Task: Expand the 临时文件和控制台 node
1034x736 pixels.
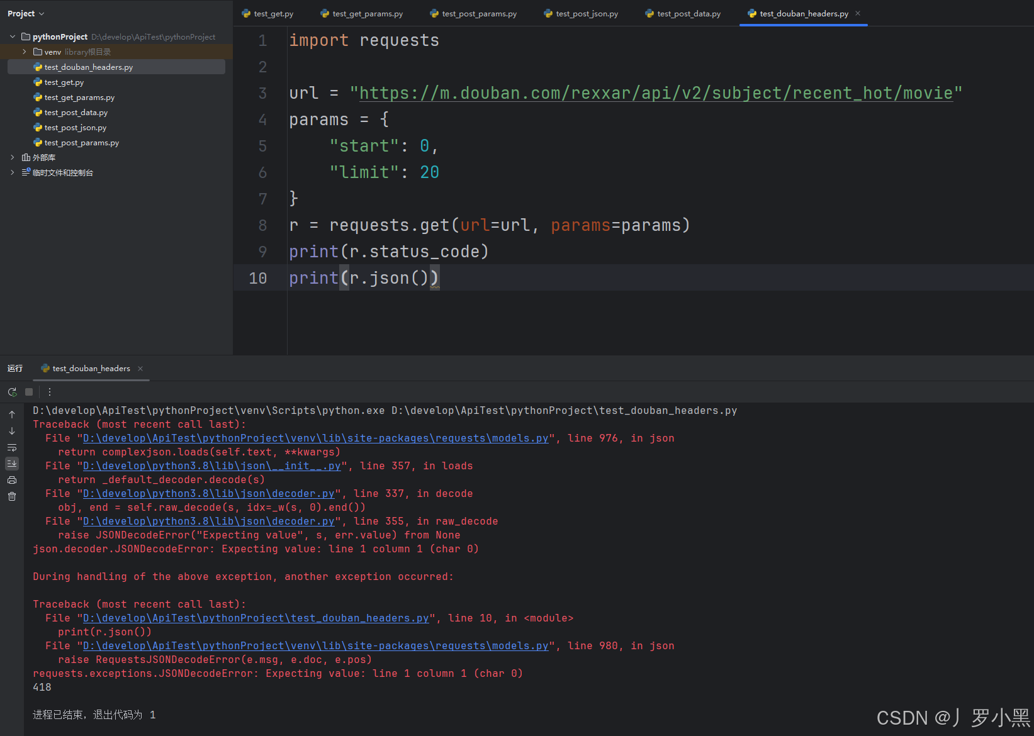Action: (13, 172)
